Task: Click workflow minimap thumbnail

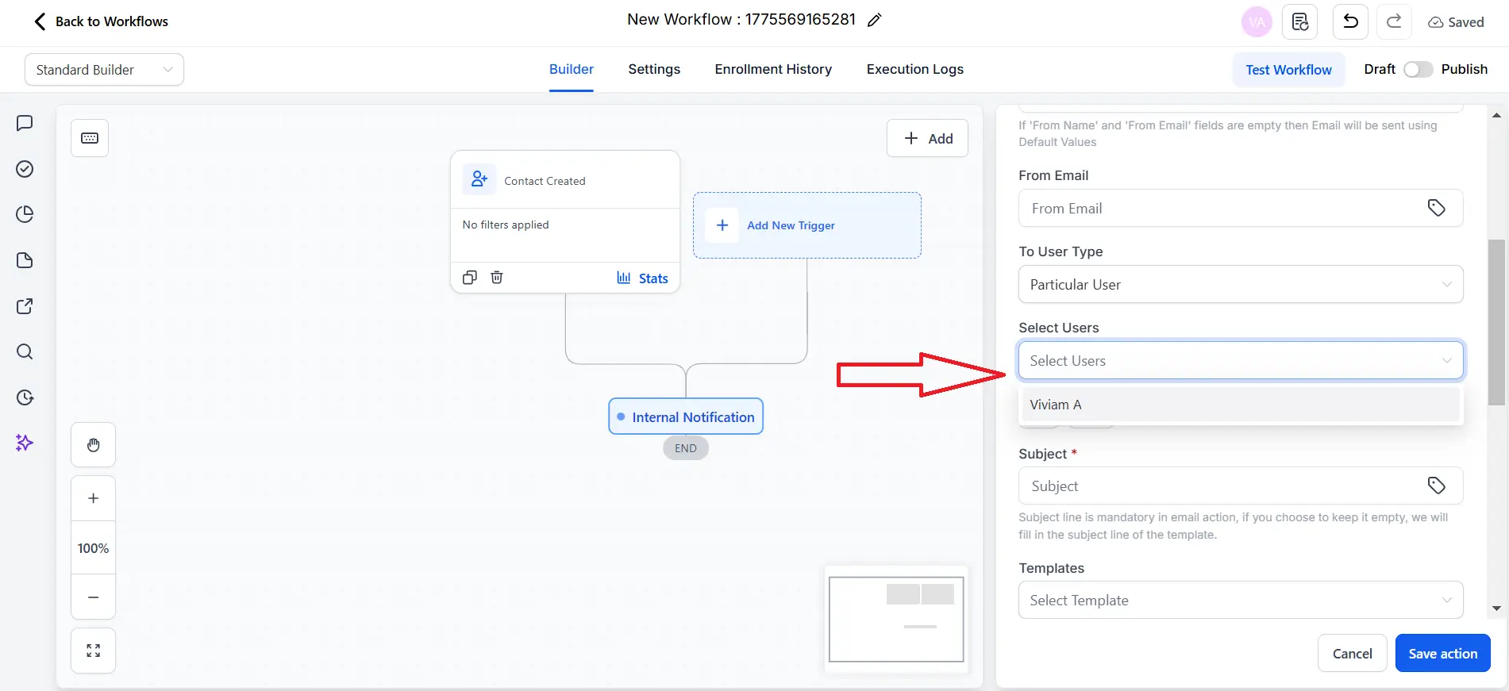Action: (x=896, y=619)
